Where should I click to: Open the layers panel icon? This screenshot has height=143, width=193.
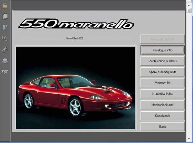point(5,61)
